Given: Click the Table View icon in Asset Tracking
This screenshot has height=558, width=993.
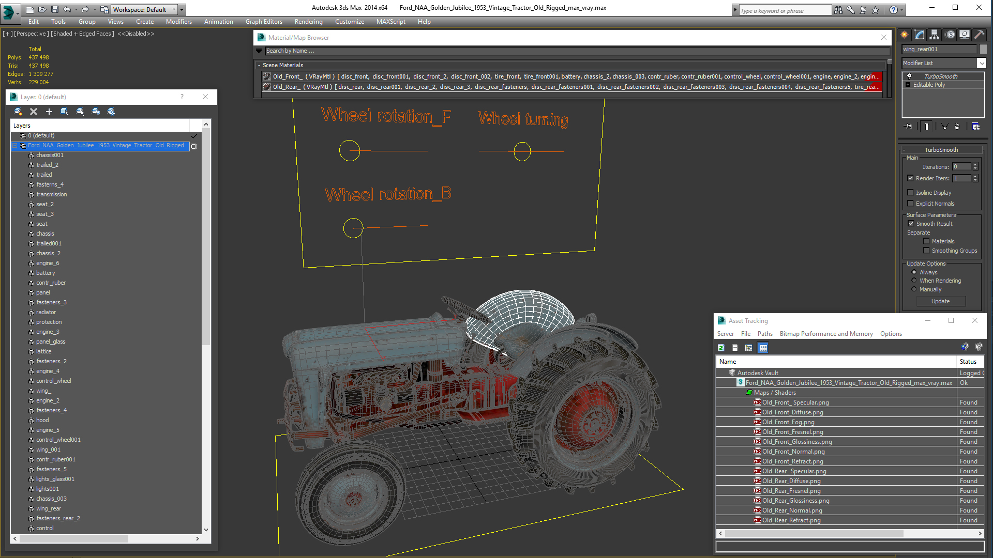Looking at the screenshot, I should pyautogui.click(x=763, y=348).
